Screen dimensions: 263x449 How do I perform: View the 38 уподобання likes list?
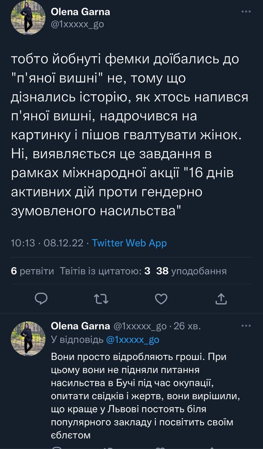coord(191,271)
